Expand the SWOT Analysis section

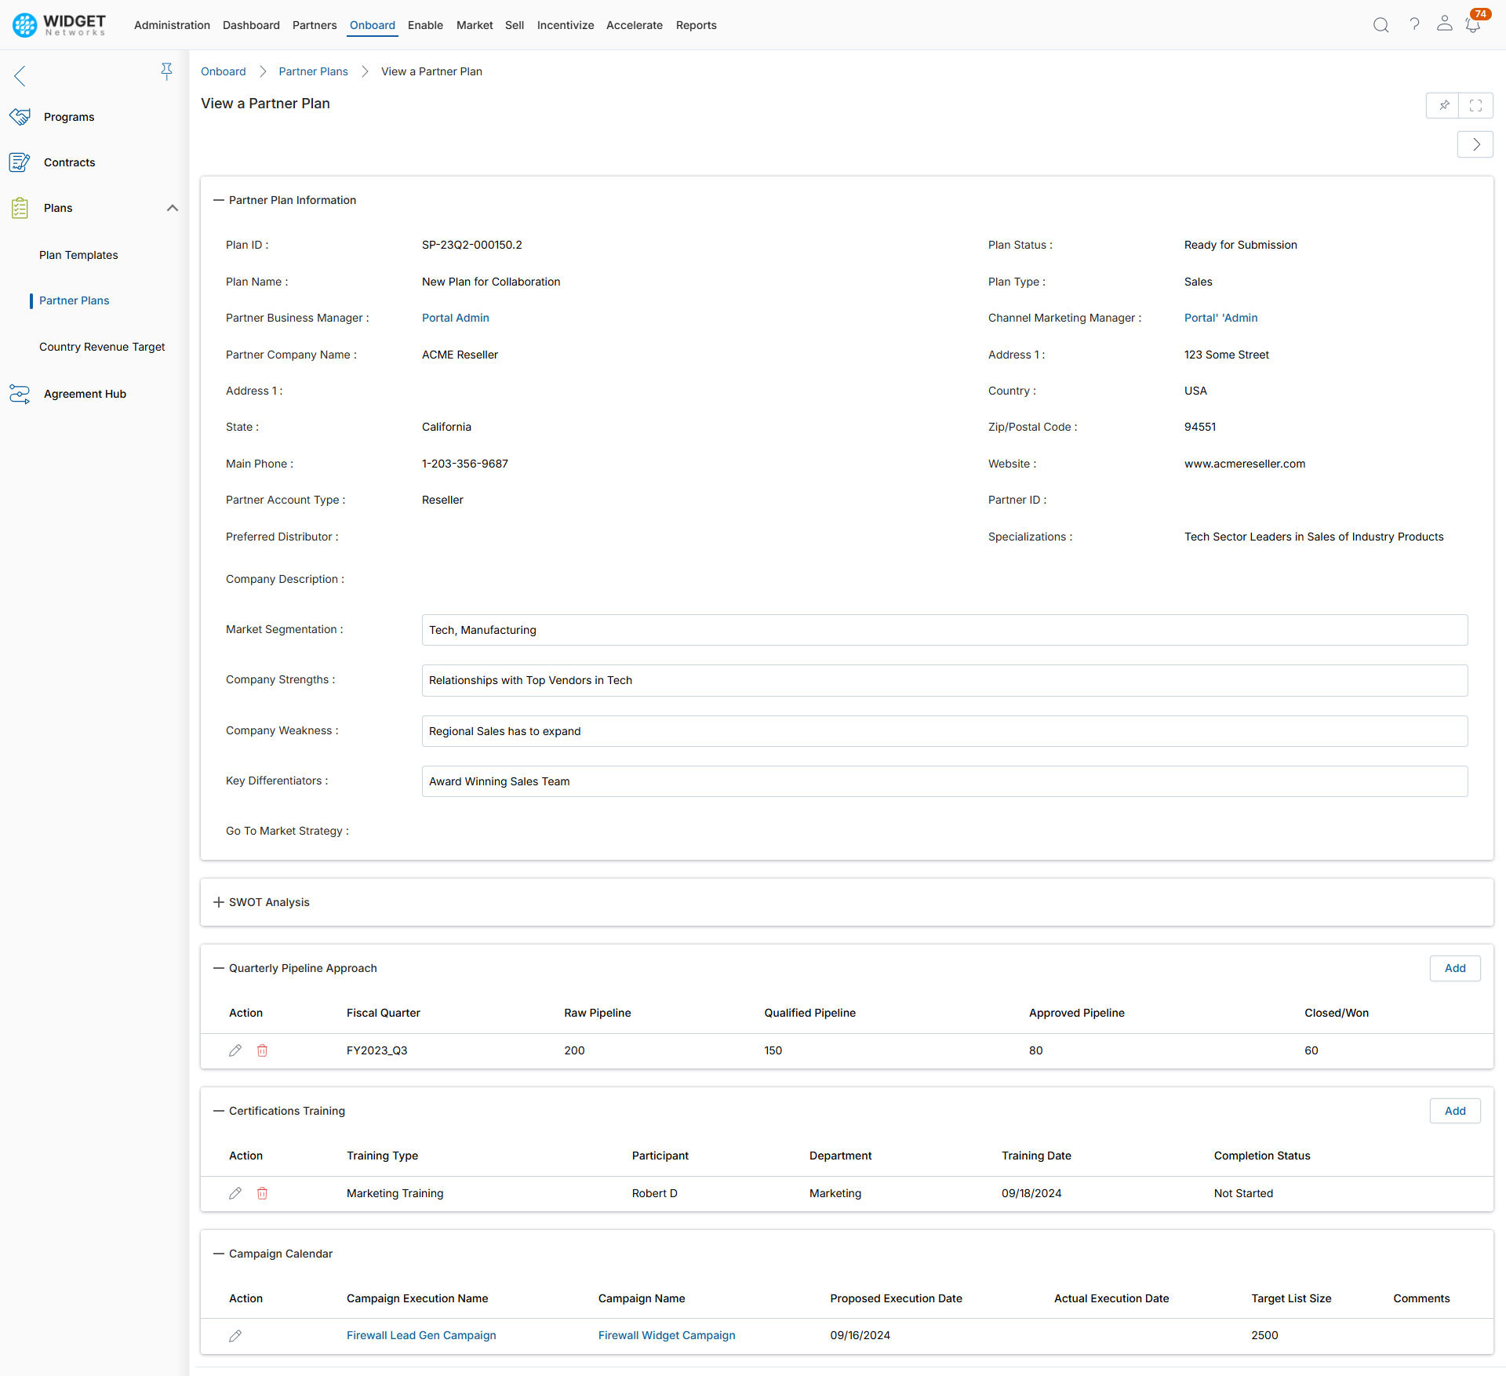[x=218, y=901]
